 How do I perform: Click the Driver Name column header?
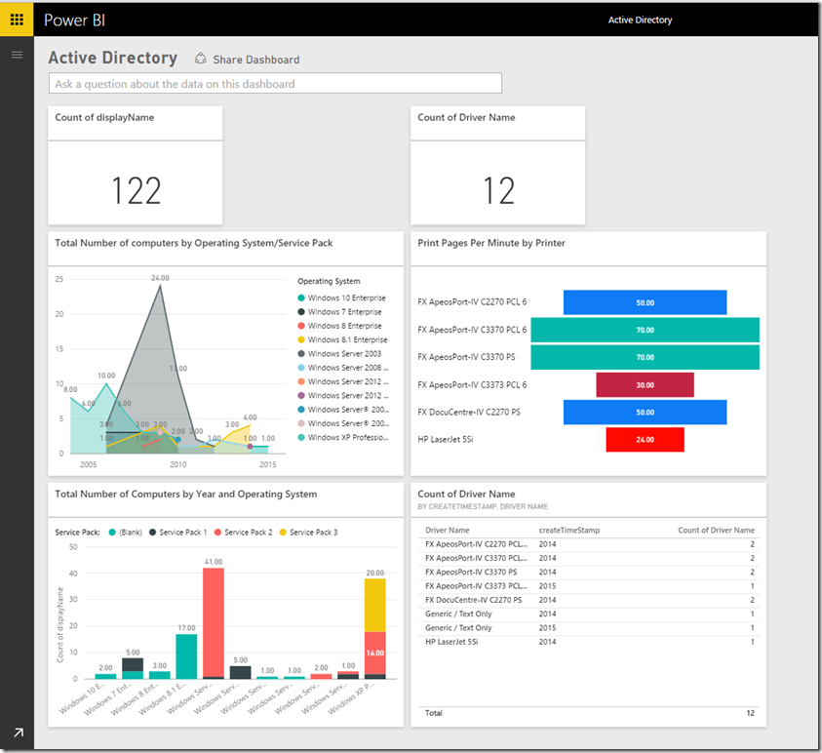point(448,531)
